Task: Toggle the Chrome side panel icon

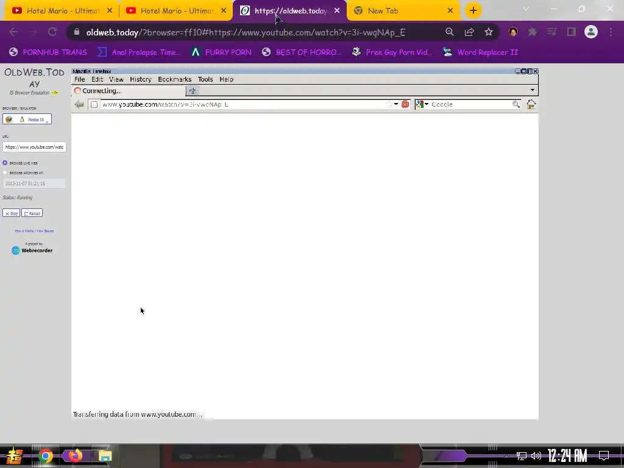Action: [572, 32]
